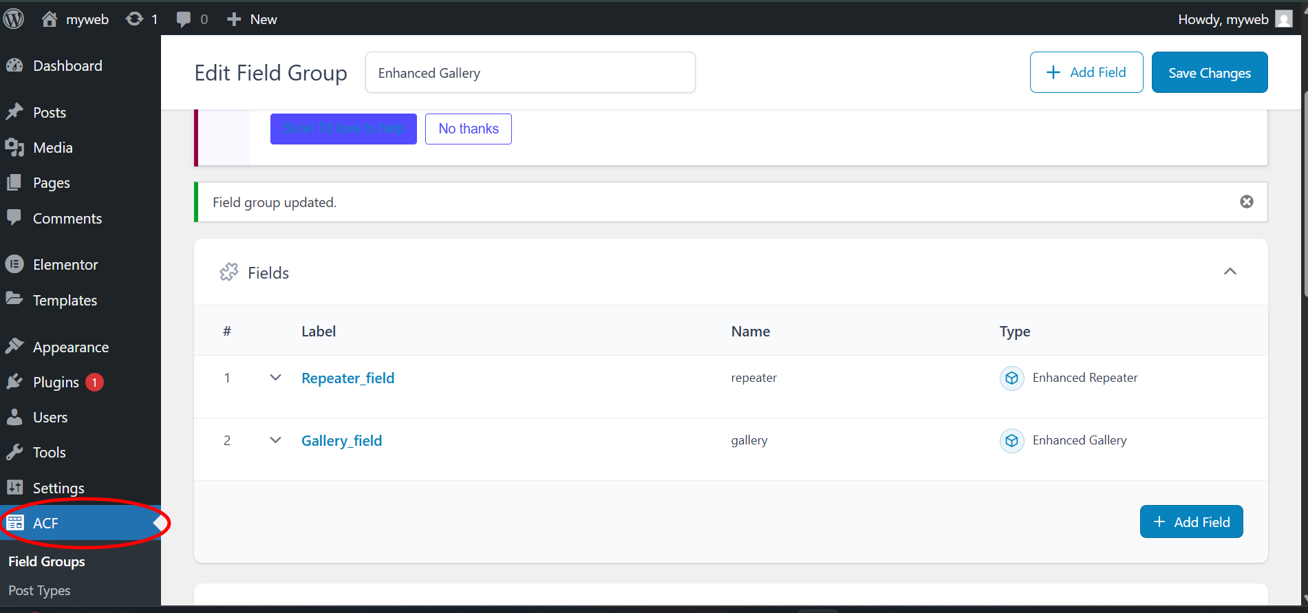The width and height of the screenshot is (1308, 613).
Task: Click the New content plus icon
Action: pos(234,19)
